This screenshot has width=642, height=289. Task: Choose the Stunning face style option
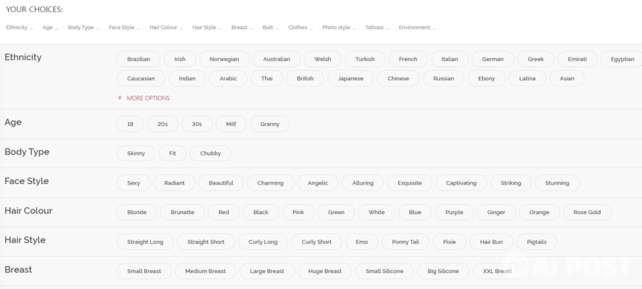pyautogui.click(x=557, y=183)
